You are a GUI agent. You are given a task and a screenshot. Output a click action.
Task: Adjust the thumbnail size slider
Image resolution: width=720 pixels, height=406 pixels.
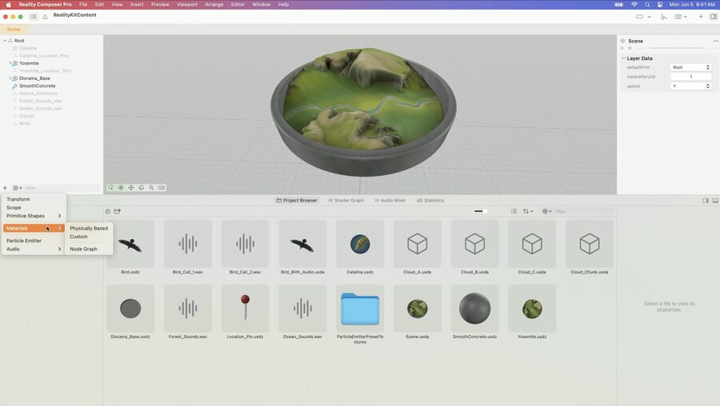[x=482, y=211]
